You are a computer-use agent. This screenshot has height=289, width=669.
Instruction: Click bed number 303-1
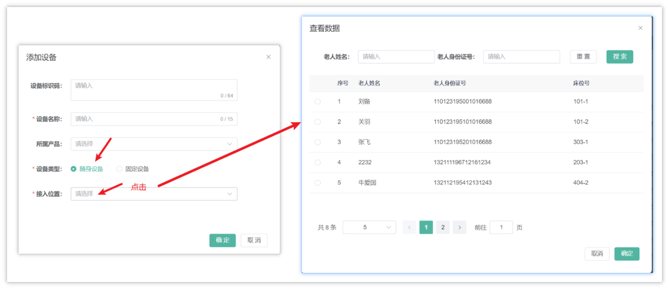(x=581, y=142)
